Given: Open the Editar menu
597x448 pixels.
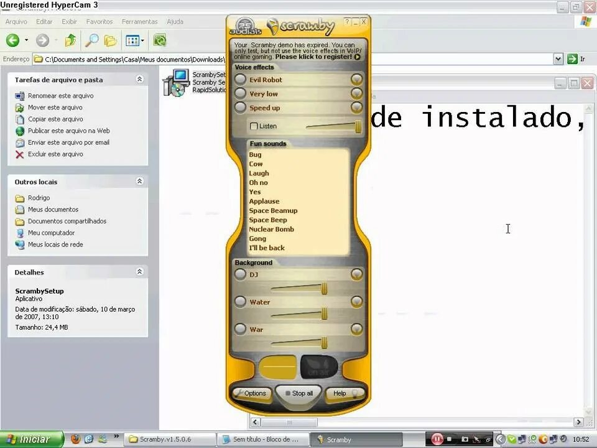Looking at the screenshot, I should (44, 22).
